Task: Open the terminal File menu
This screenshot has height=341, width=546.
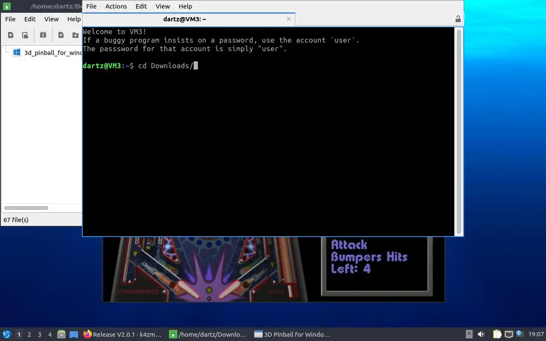Action: tap(91, 6)
